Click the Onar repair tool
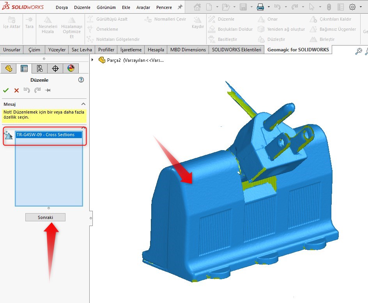 267,19
